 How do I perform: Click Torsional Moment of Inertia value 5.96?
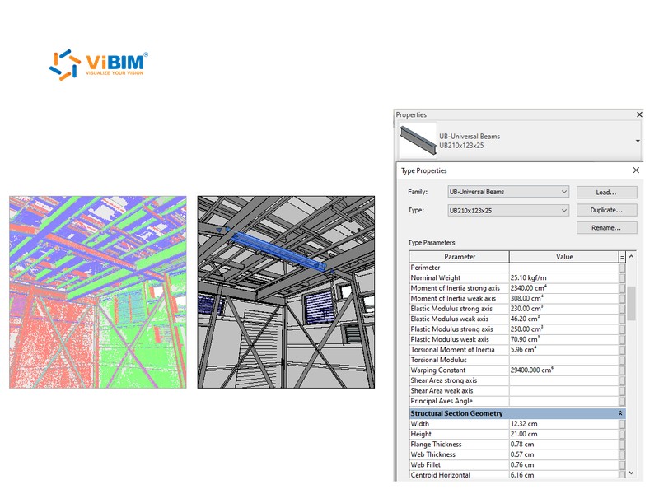click(x=564, y=349)
